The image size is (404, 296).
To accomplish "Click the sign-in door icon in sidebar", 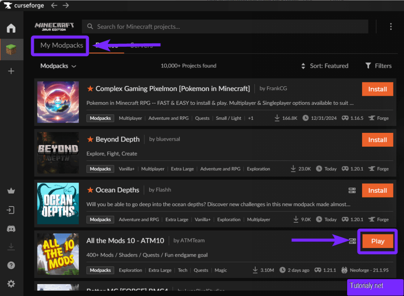I will coord(11,210).
